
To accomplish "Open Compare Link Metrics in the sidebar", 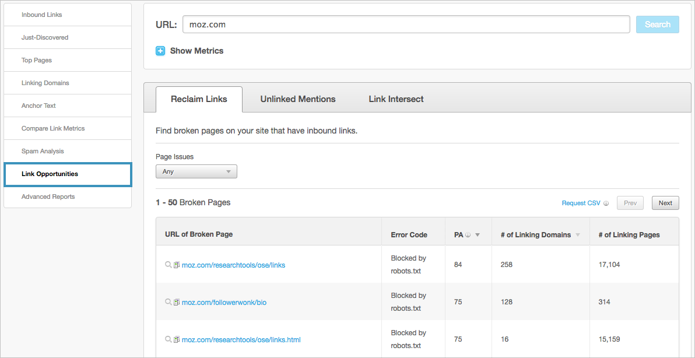I will pos(68,128).
